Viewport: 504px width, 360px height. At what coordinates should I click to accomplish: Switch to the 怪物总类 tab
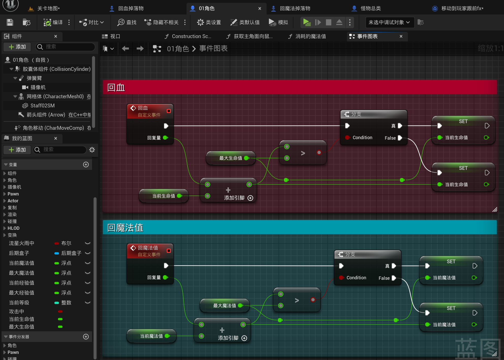click(x=370, y=8)
